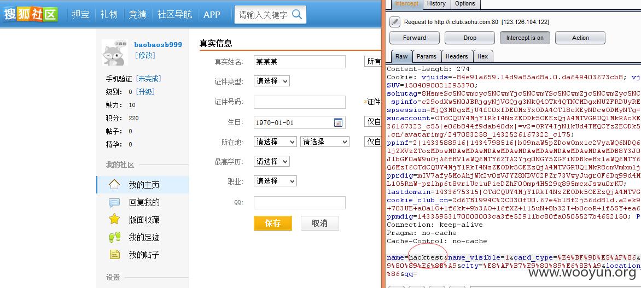Image resolution: width=641 pixels, height=288 pixels.
Task: Open the city dropdown for 所在地
Action: (x=324, y=142)
